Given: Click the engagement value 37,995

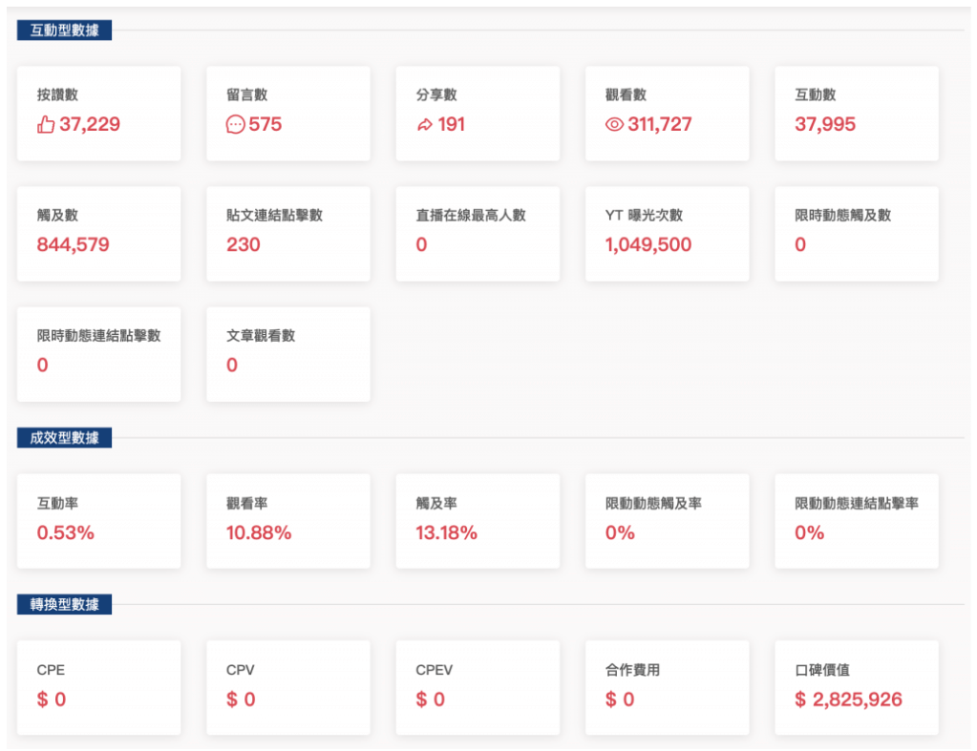Looking at the screenshot, I should tap(825, 125).
